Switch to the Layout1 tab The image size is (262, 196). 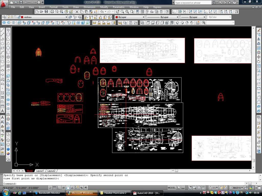click(40, 171)
